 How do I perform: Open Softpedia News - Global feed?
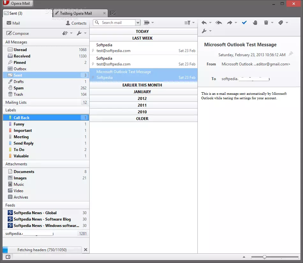tap(35, 213)
